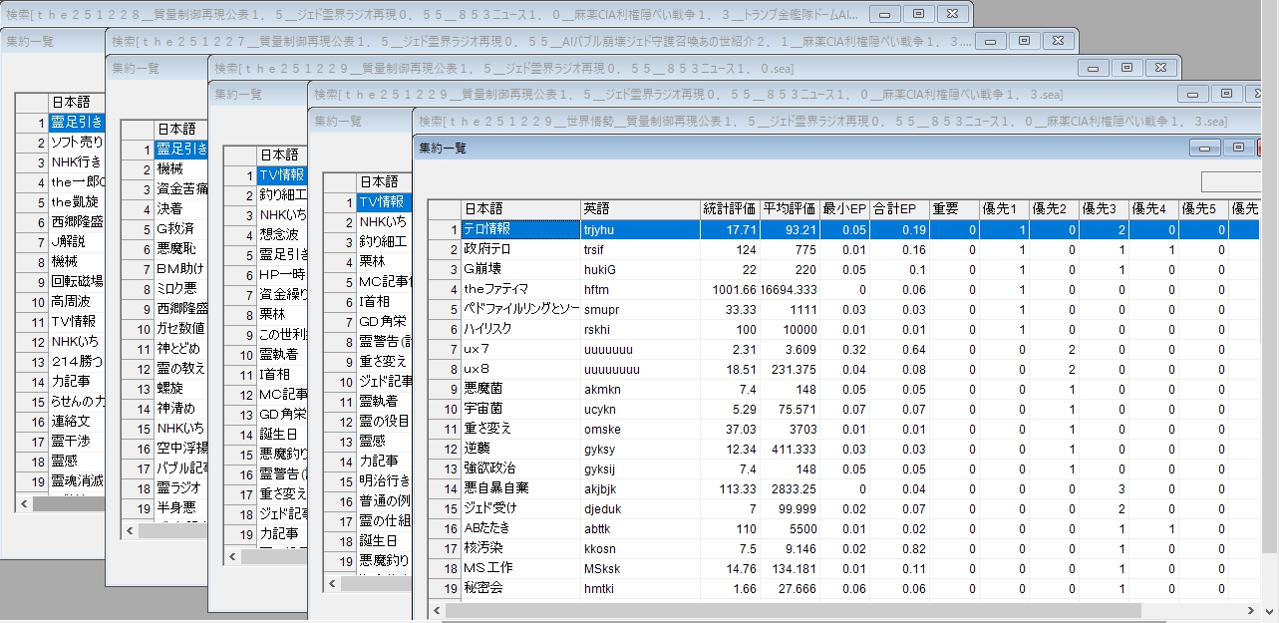Close the the251228 search window
This screenshot has height=623, width=1279.
[x=953, y=14]
